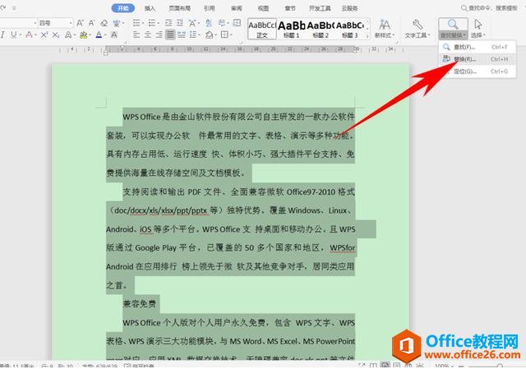
Task: Align text left
Action: coord(136,35)
